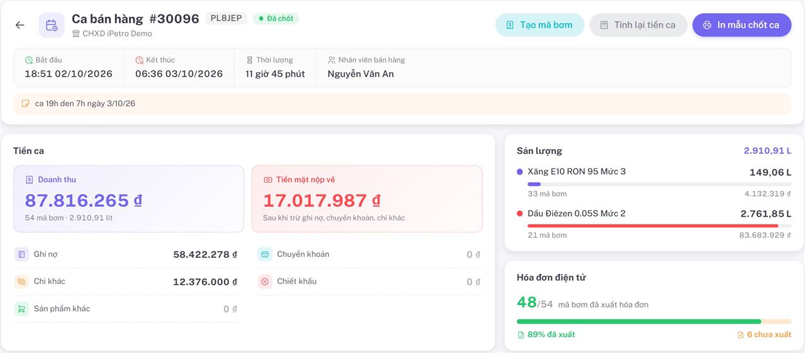Click the document icon next to 6 chưa xuất

[740, 335]
